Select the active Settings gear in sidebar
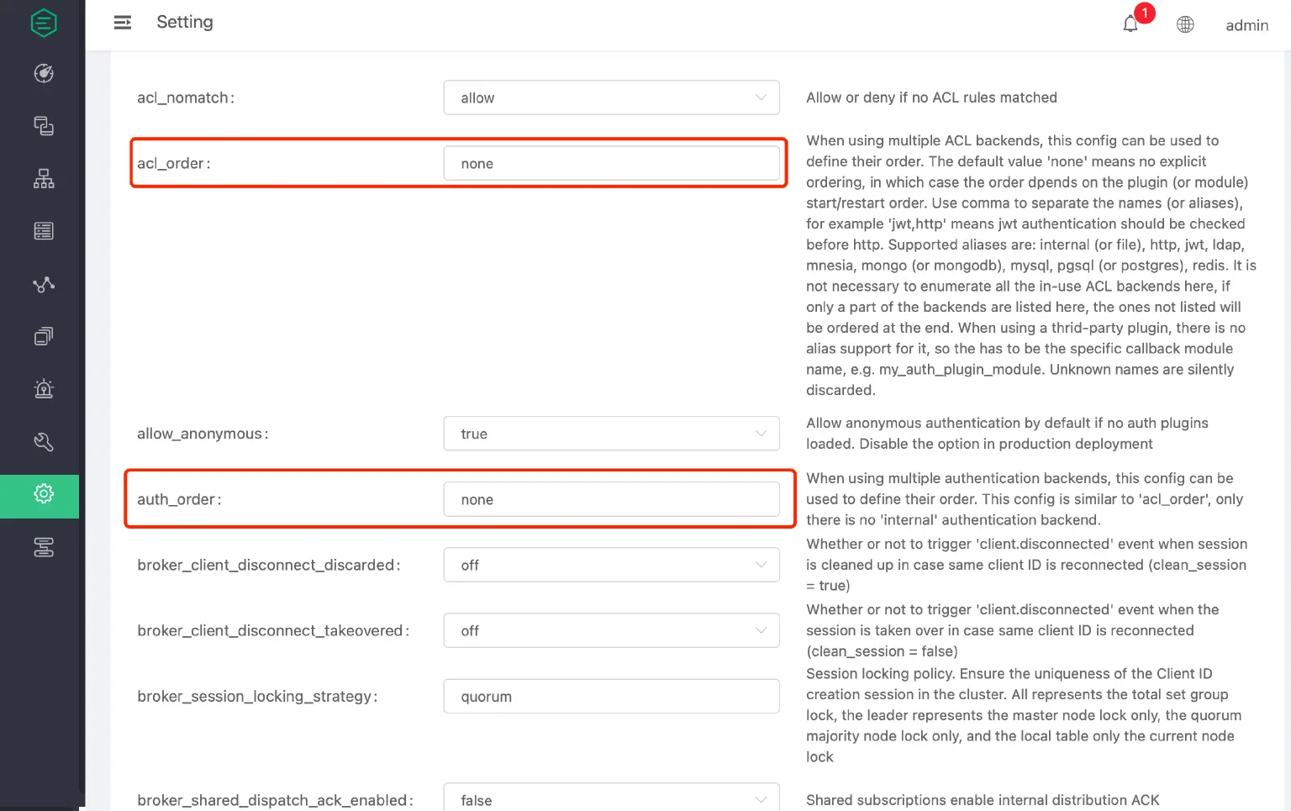This screenshot has width=1291, height=811. pos(44,494)
